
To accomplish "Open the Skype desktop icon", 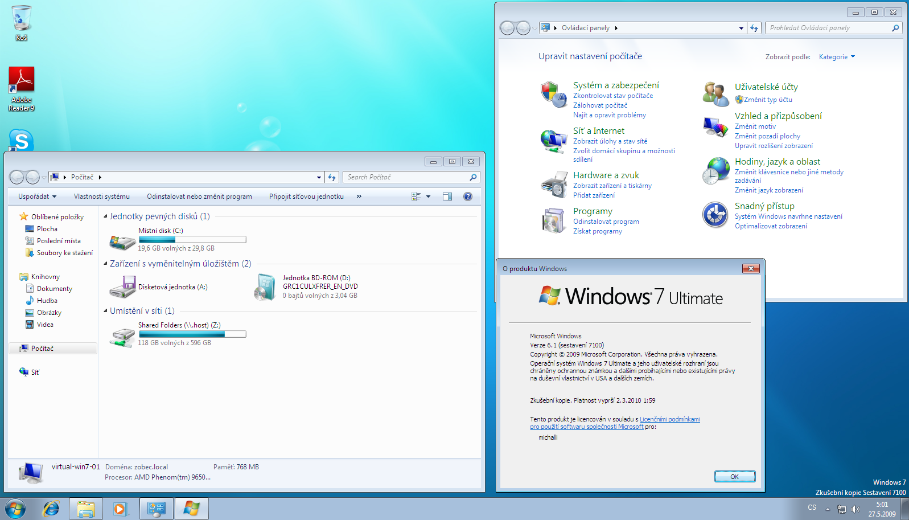I will (x=22, y=140).
